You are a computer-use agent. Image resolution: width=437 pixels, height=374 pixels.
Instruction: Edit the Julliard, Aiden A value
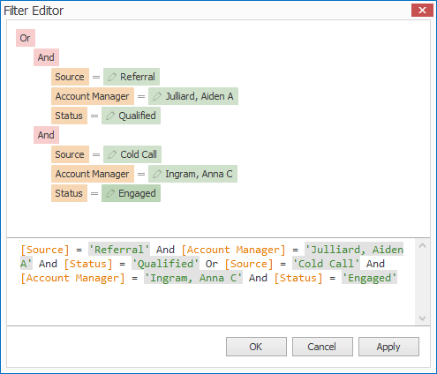point(193,96)
